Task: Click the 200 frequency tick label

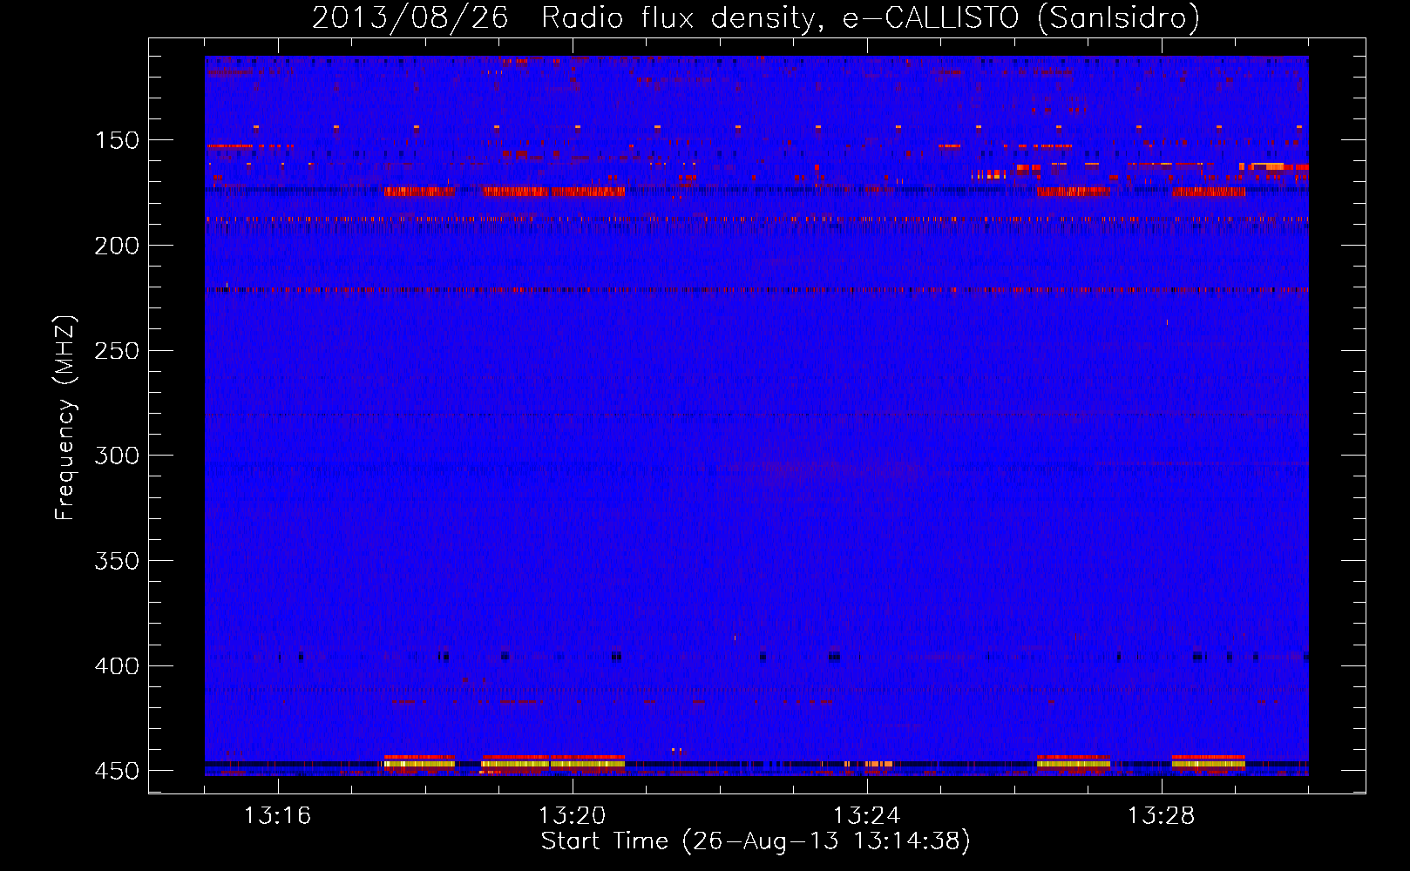Action: [117, 246]
